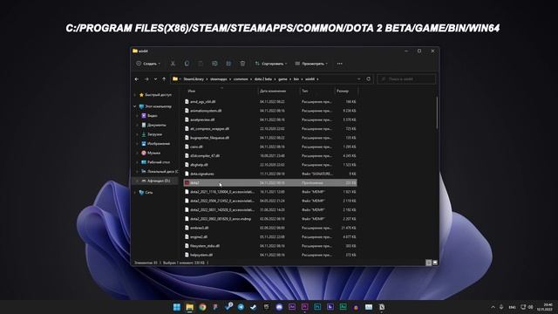The image size is (558, 314).
Task: Open the three-dots See more menu
Action: coord(339,64)
